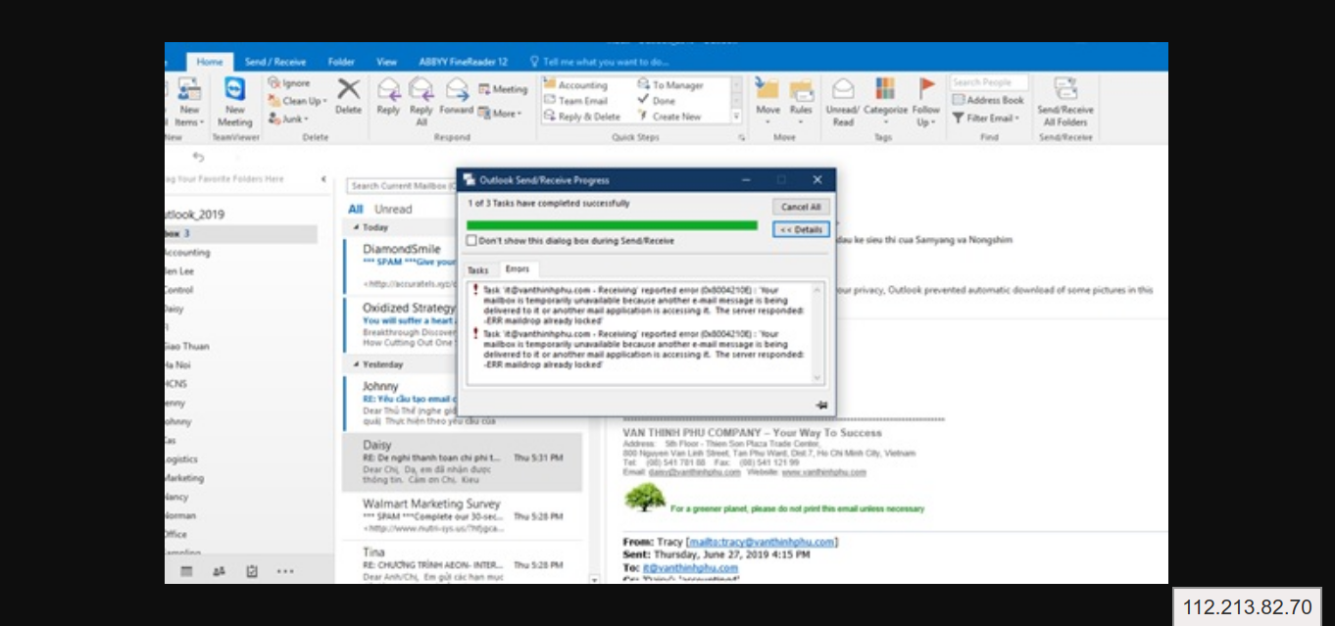Viewport: 1335px width, 626px height.
Task: Open the Address Book
Action: [988, 100]
